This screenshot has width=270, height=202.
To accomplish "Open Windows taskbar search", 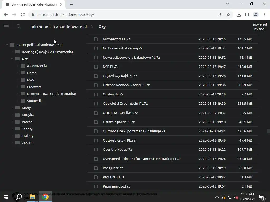I will point(19,197).
